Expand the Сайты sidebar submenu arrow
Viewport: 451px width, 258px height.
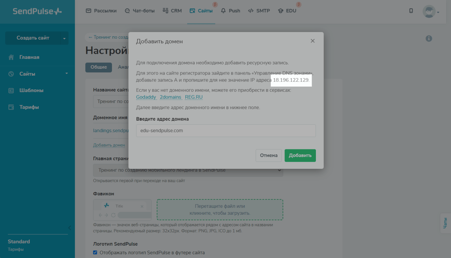67,73
